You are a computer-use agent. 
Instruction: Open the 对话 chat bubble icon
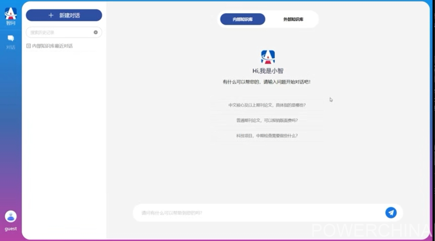11,38
